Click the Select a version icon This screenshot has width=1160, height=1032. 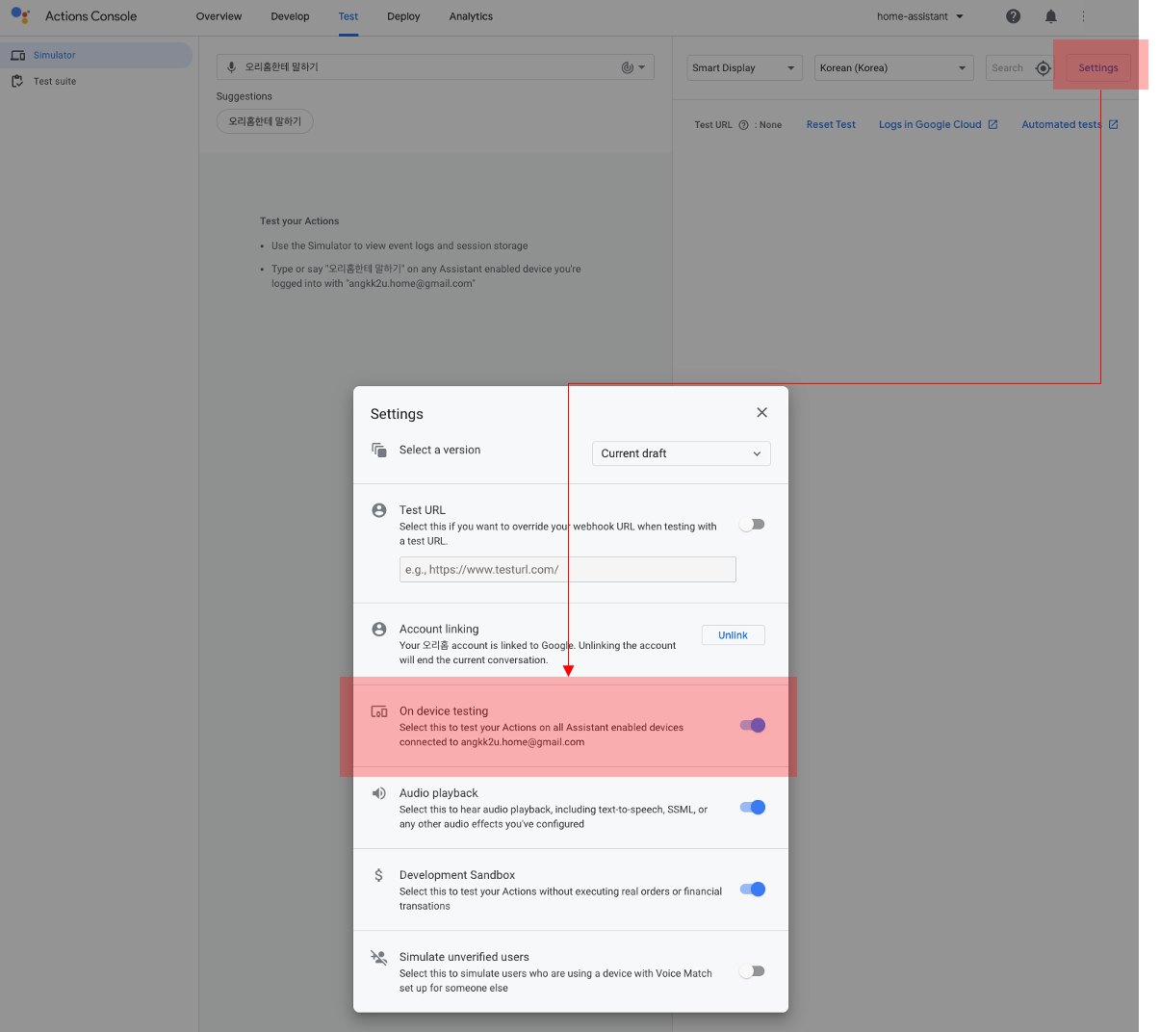(x=379, y=450)
